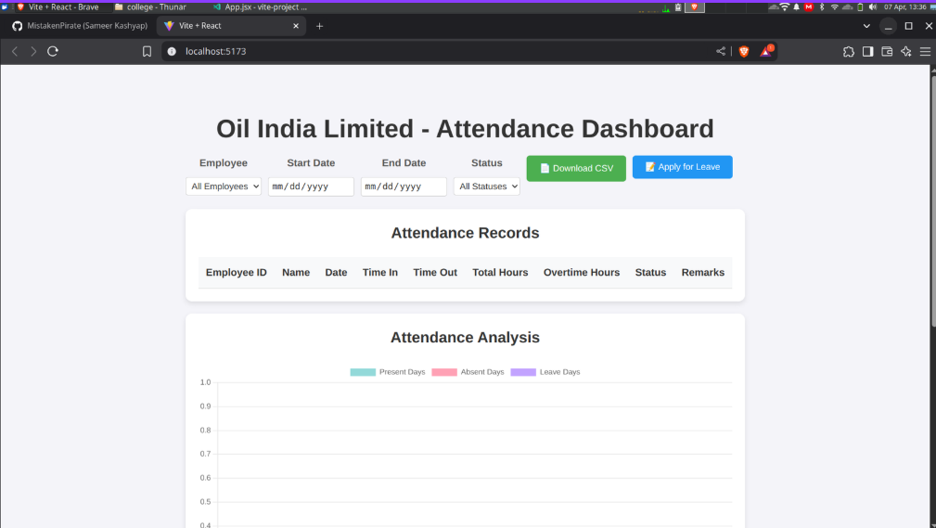Close the Vite + React tab
936x528 pixels.
(296, 26)
